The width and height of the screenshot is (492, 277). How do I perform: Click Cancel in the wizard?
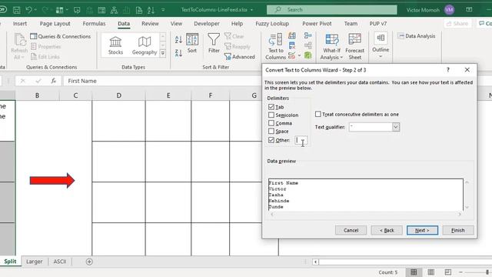pyautogui.click(x=351, y=230)
